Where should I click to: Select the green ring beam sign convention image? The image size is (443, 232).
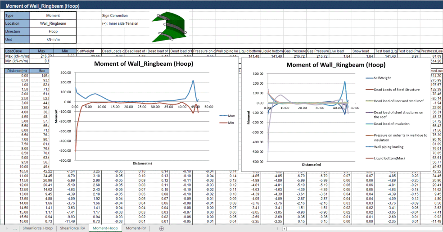pyautogui.click(x=169, y=27)
